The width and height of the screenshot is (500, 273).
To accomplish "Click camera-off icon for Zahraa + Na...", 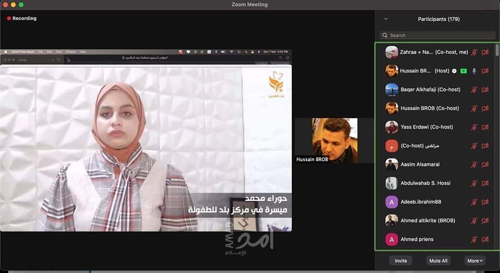I will 485,52.
